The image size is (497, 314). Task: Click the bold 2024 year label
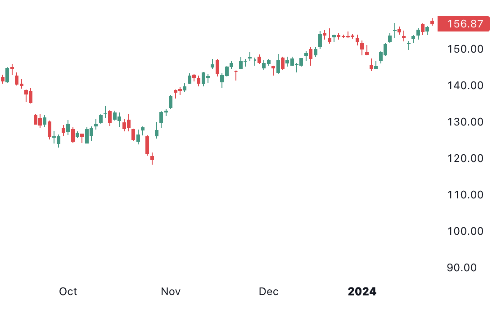(x=362, y=292)
